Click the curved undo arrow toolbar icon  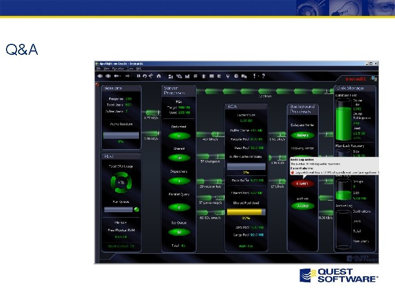145,76
